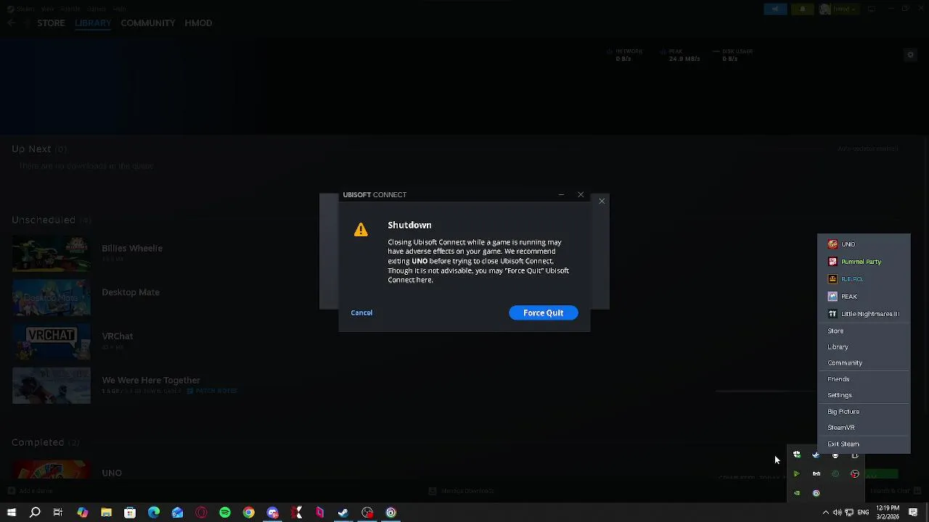The height and width of the screenshot is (522, 929).
Task: Select Community in Steam tray menu
Action: (x=864, y=362)
